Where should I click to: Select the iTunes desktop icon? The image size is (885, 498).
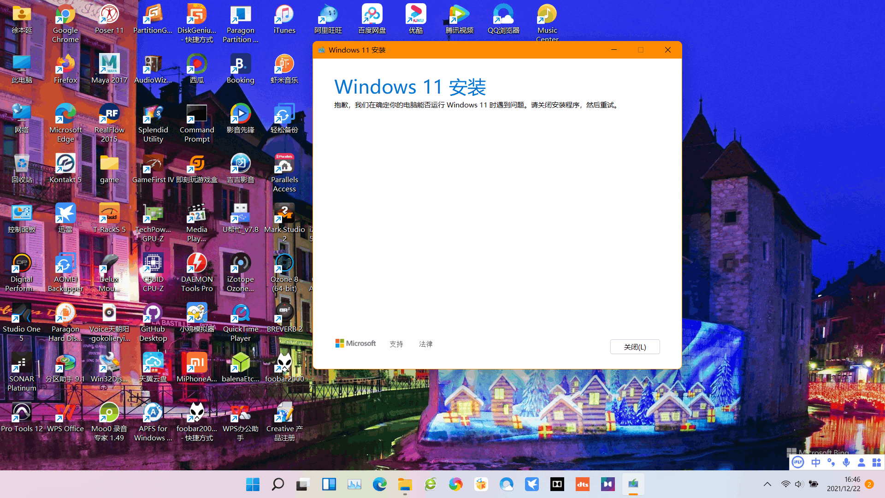click(284, 19)
